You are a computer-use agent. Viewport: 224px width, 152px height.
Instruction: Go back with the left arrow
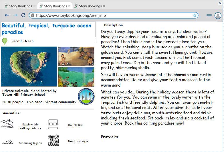(7, 15)
